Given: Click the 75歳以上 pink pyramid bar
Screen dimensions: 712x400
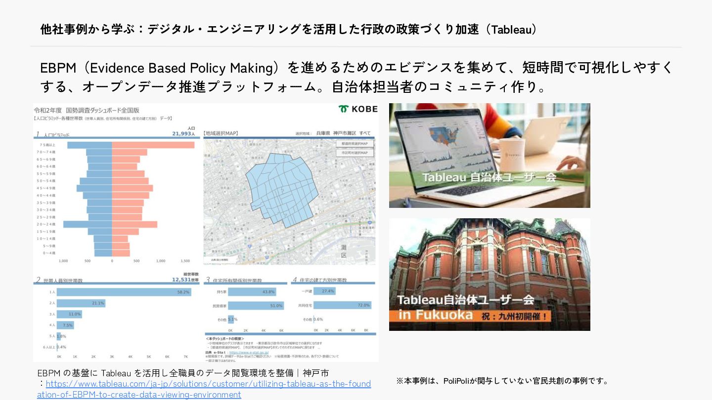Looking at the screenshot, I should (x=153, y=145).
